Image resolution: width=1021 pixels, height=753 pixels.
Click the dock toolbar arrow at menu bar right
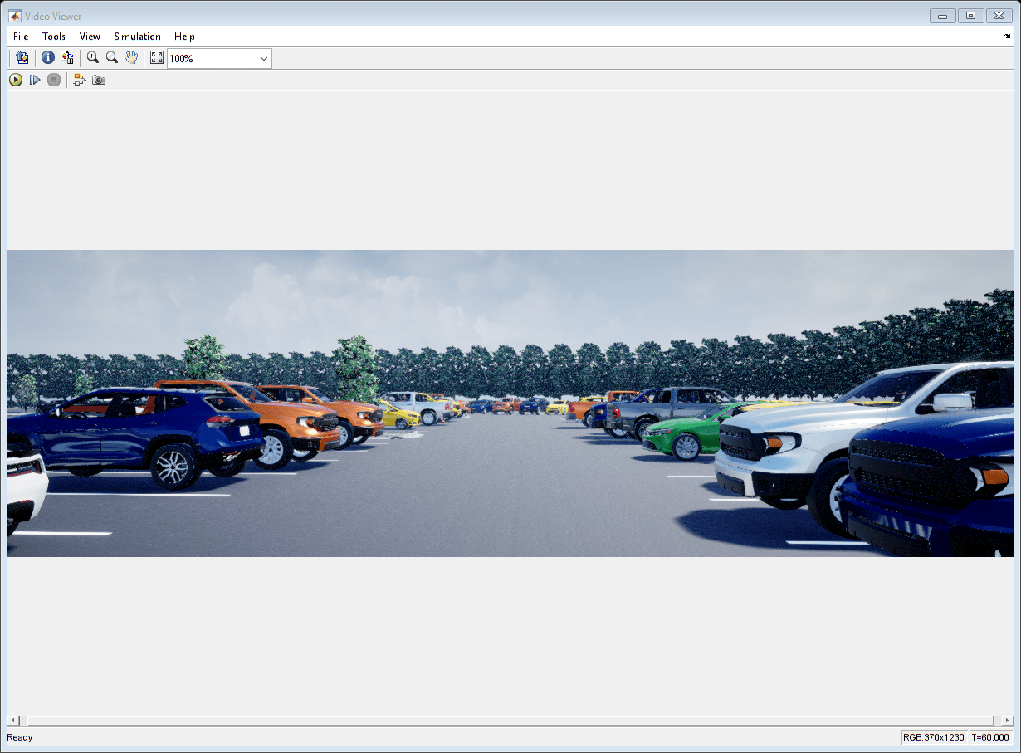click(x=1008, y=37)
